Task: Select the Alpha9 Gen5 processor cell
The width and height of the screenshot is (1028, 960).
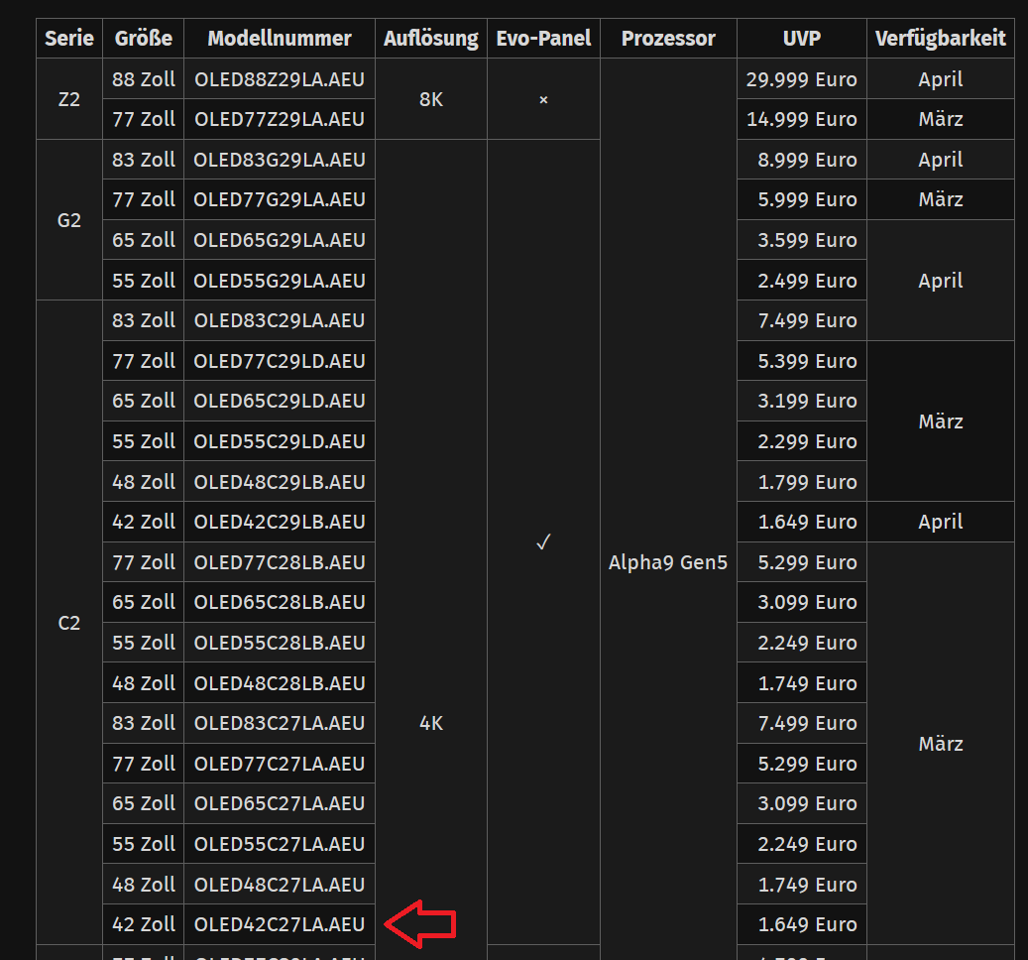Action: click(x=668, y=561)
